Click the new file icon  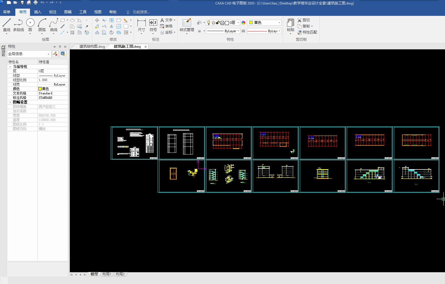9,2
